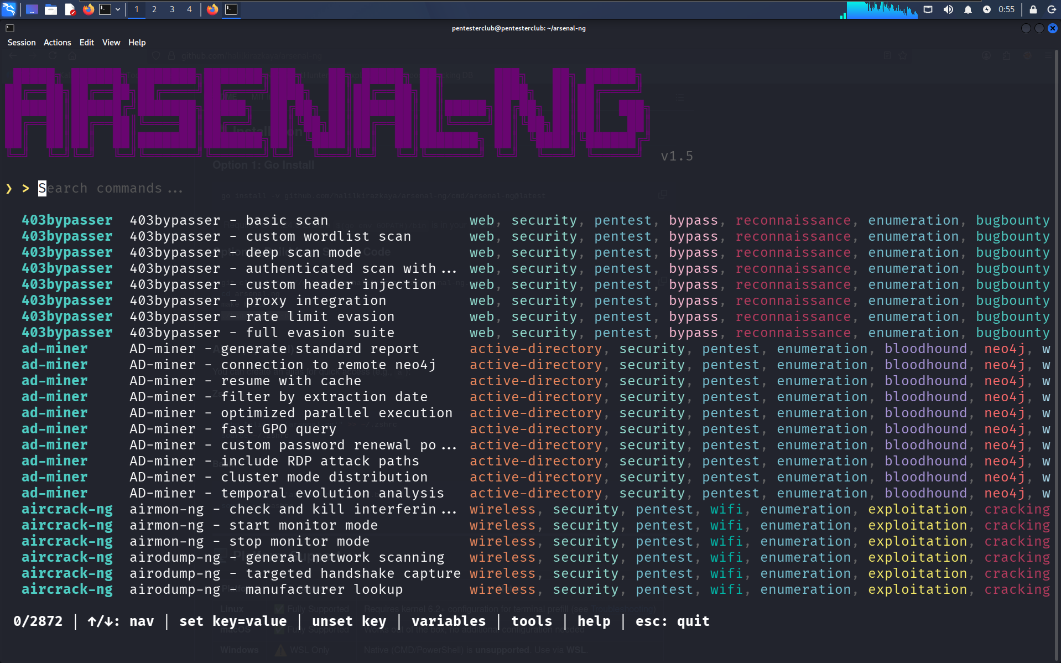This screenshot has width=1061, height=663.
Task: Select 'airmon-ng - start monitor mode' row
Action: [x=535, y=525]
